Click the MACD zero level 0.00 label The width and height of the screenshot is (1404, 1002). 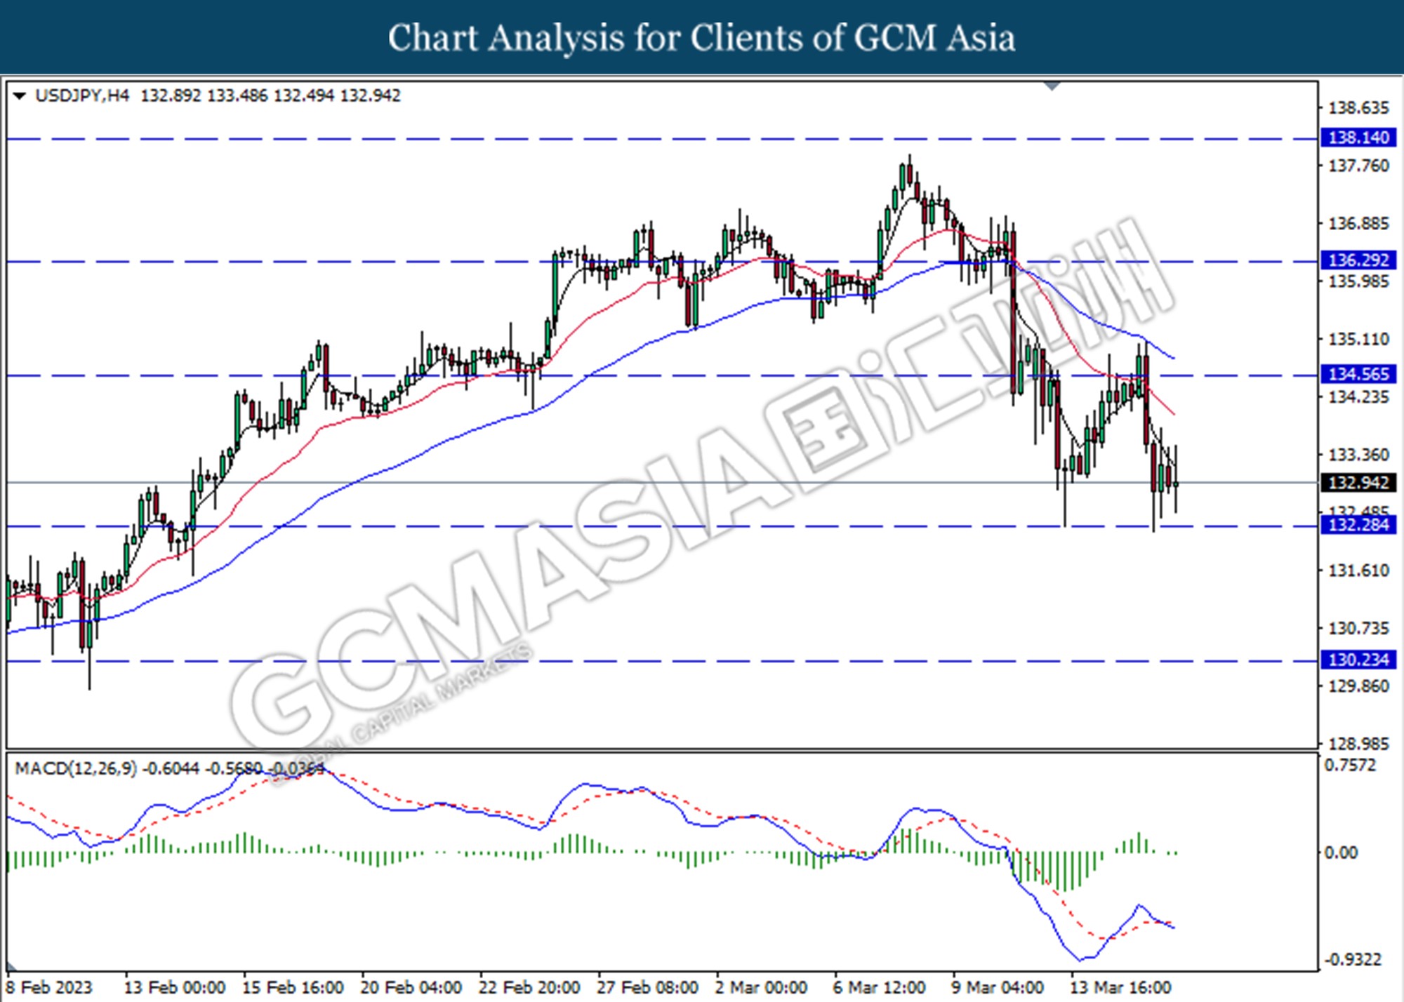pyautogui.click(x=1340, y=853)
